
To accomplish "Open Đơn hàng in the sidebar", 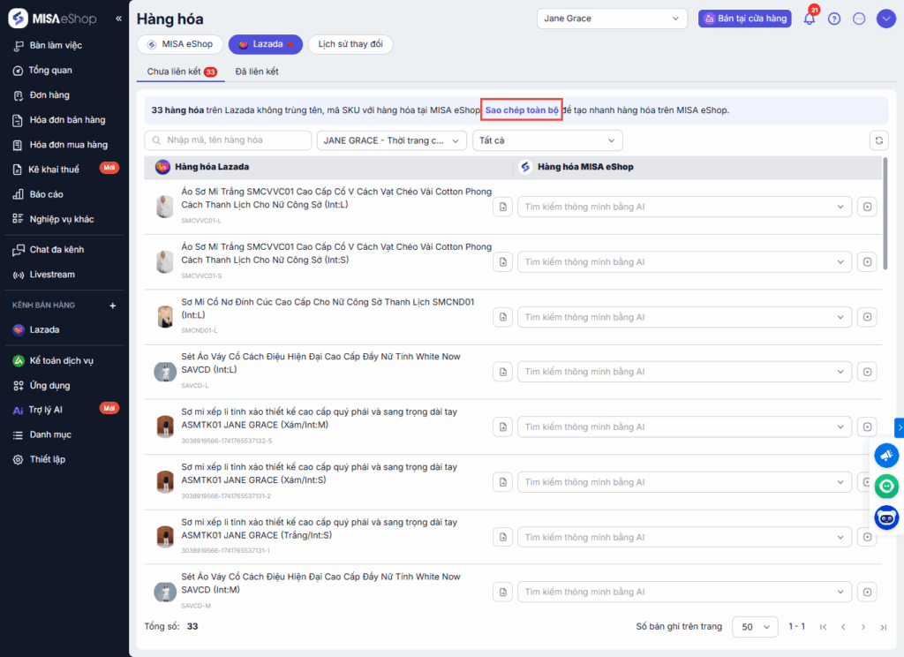I will click(x=49, y=95).
